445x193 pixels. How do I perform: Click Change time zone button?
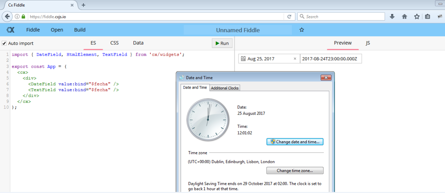pos(295,170)
